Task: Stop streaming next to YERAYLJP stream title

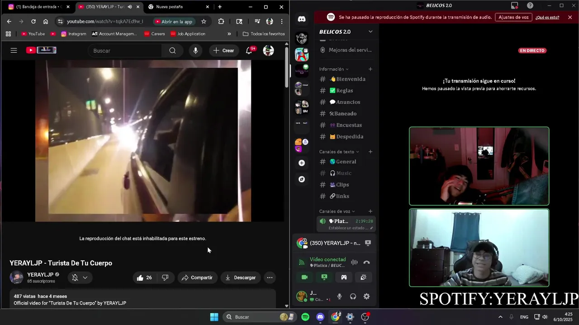Action: [368, 243]
